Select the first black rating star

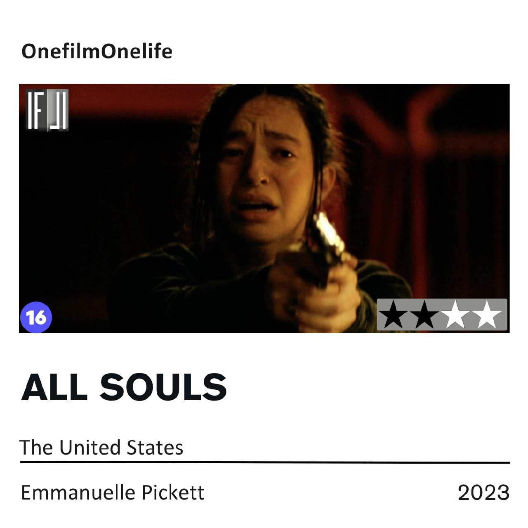(393, 315)
